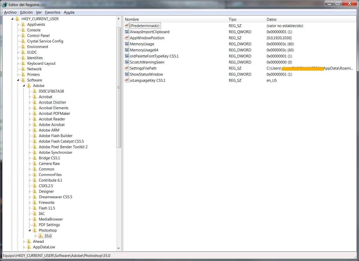Select the Fireworks key

point(47,203)
